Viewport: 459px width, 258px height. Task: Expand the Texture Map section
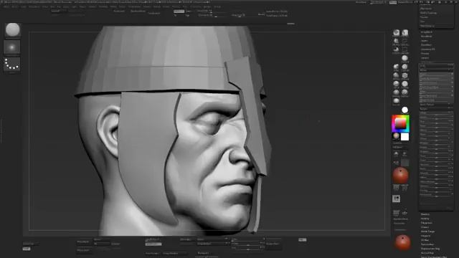[427, 244]
